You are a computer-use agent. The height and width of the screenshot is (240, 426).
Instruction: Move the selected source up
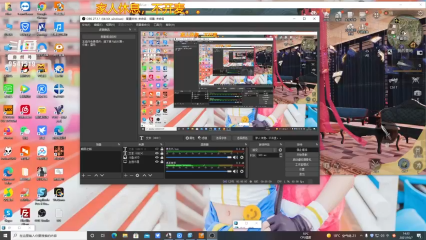click(x=144, y=175)
